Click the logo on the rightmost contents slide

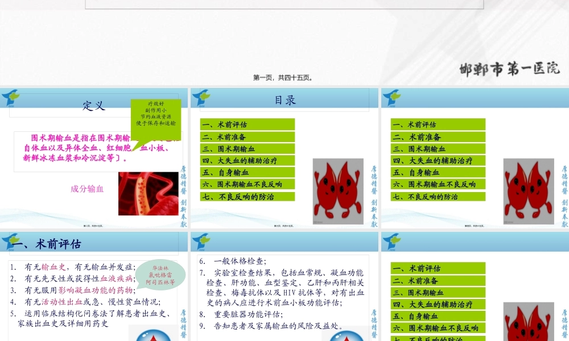click(391, 97)
